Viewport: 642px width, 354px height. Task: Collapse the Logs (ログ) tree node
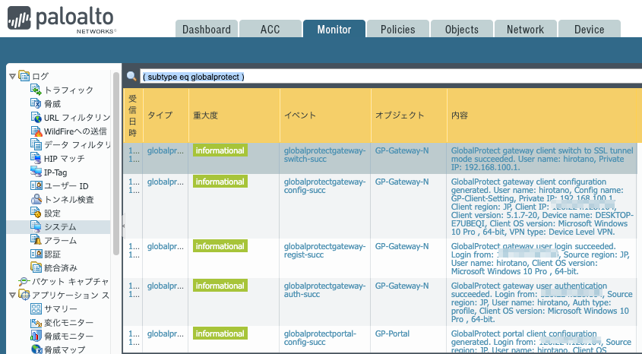[12, 76]
